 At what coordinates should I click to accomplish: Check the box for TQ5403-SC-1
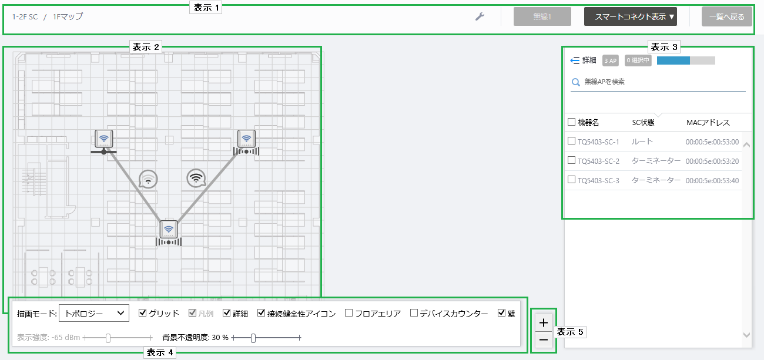tap(571, 141)
